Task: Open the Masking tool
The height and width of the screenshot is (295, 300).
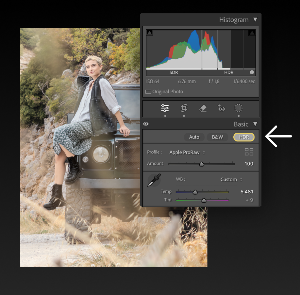Action: [x=239, y=108]
